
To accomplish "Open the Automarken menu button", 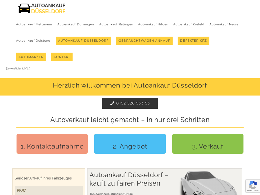I will pyautogui.click(x=31, y=57).
